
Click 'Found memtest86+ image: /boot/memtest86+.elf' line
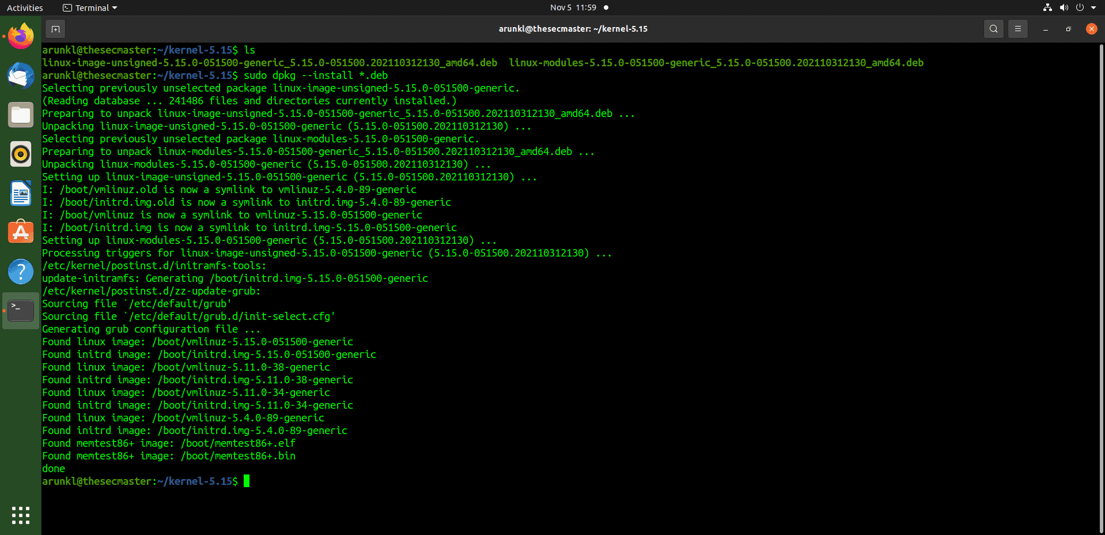(169, 443)
